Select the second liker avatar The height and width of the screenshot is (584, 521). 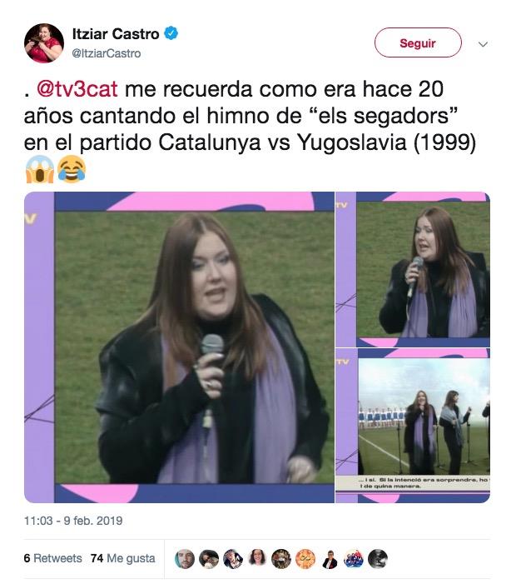point(209,559)
